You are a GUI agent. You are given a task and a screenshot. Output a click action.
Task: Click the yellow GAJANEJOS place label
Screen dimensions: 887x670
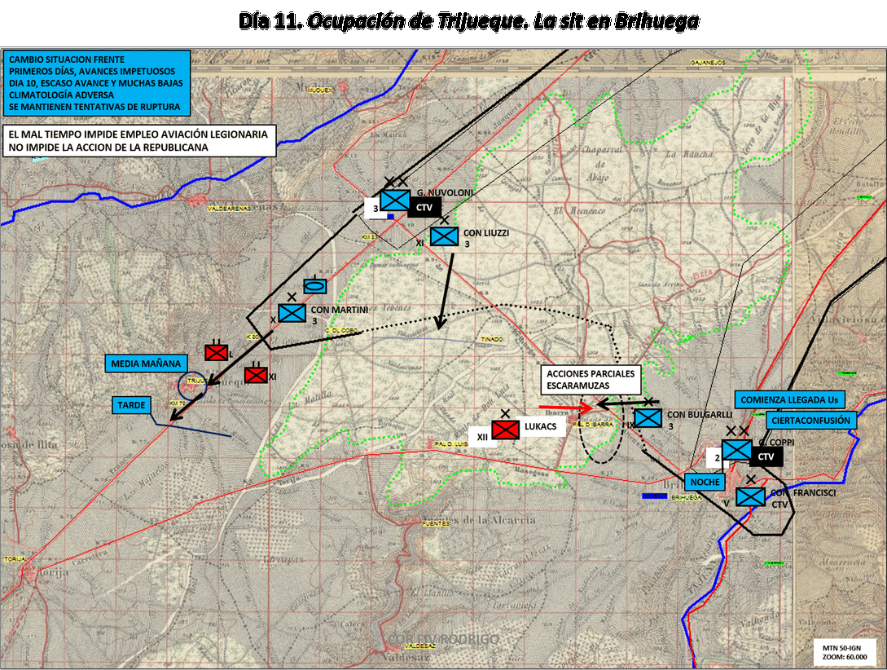[708, 63]
